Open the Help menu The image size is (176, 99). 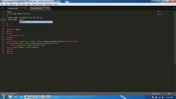point(56,4)
